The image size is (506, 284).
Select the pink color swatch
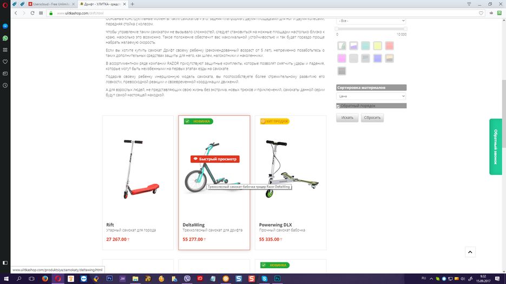341,58
